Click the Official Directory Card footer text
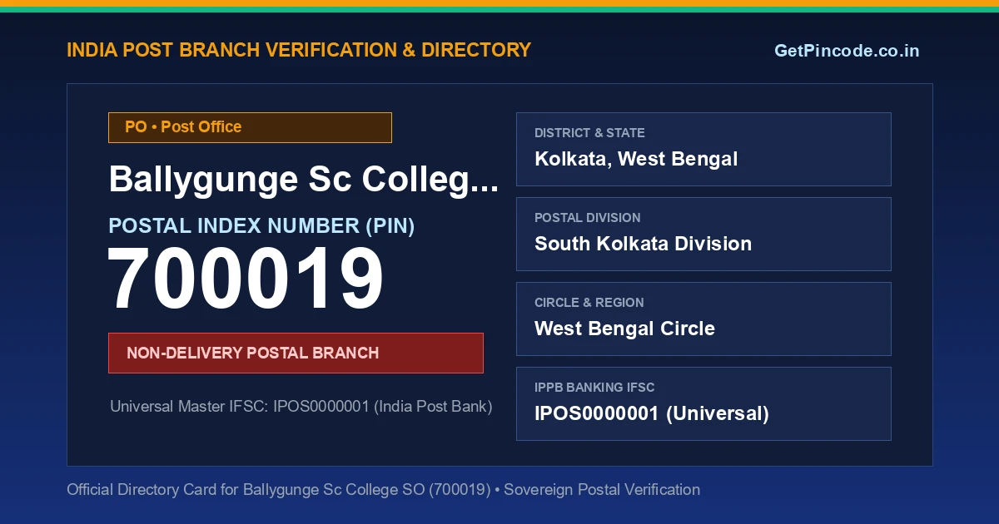This screenshot has width=999, height=524. [383, 490]
